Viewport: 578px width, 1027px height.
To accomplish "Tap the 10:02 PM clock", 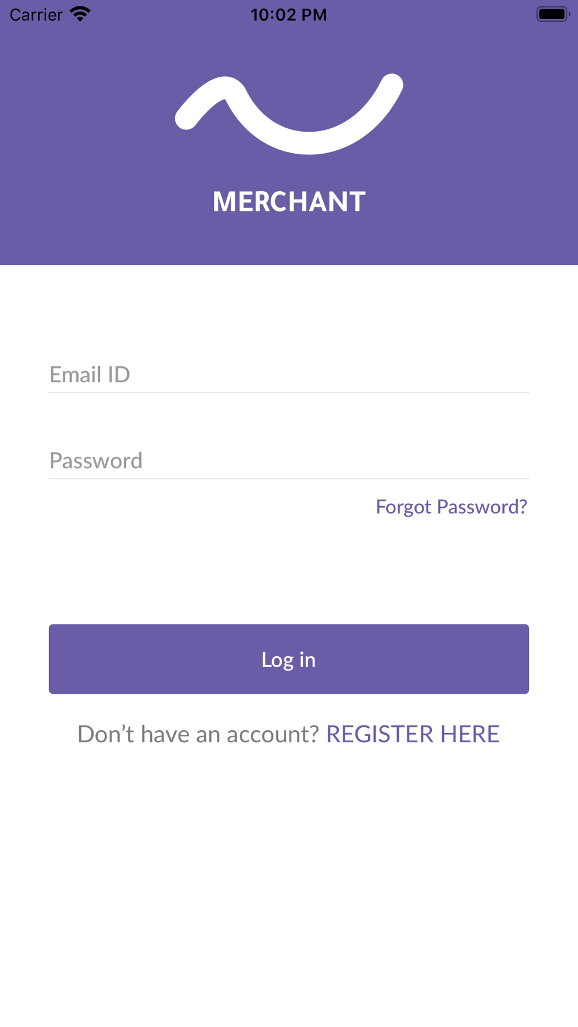I will click(x=289, y=14).
